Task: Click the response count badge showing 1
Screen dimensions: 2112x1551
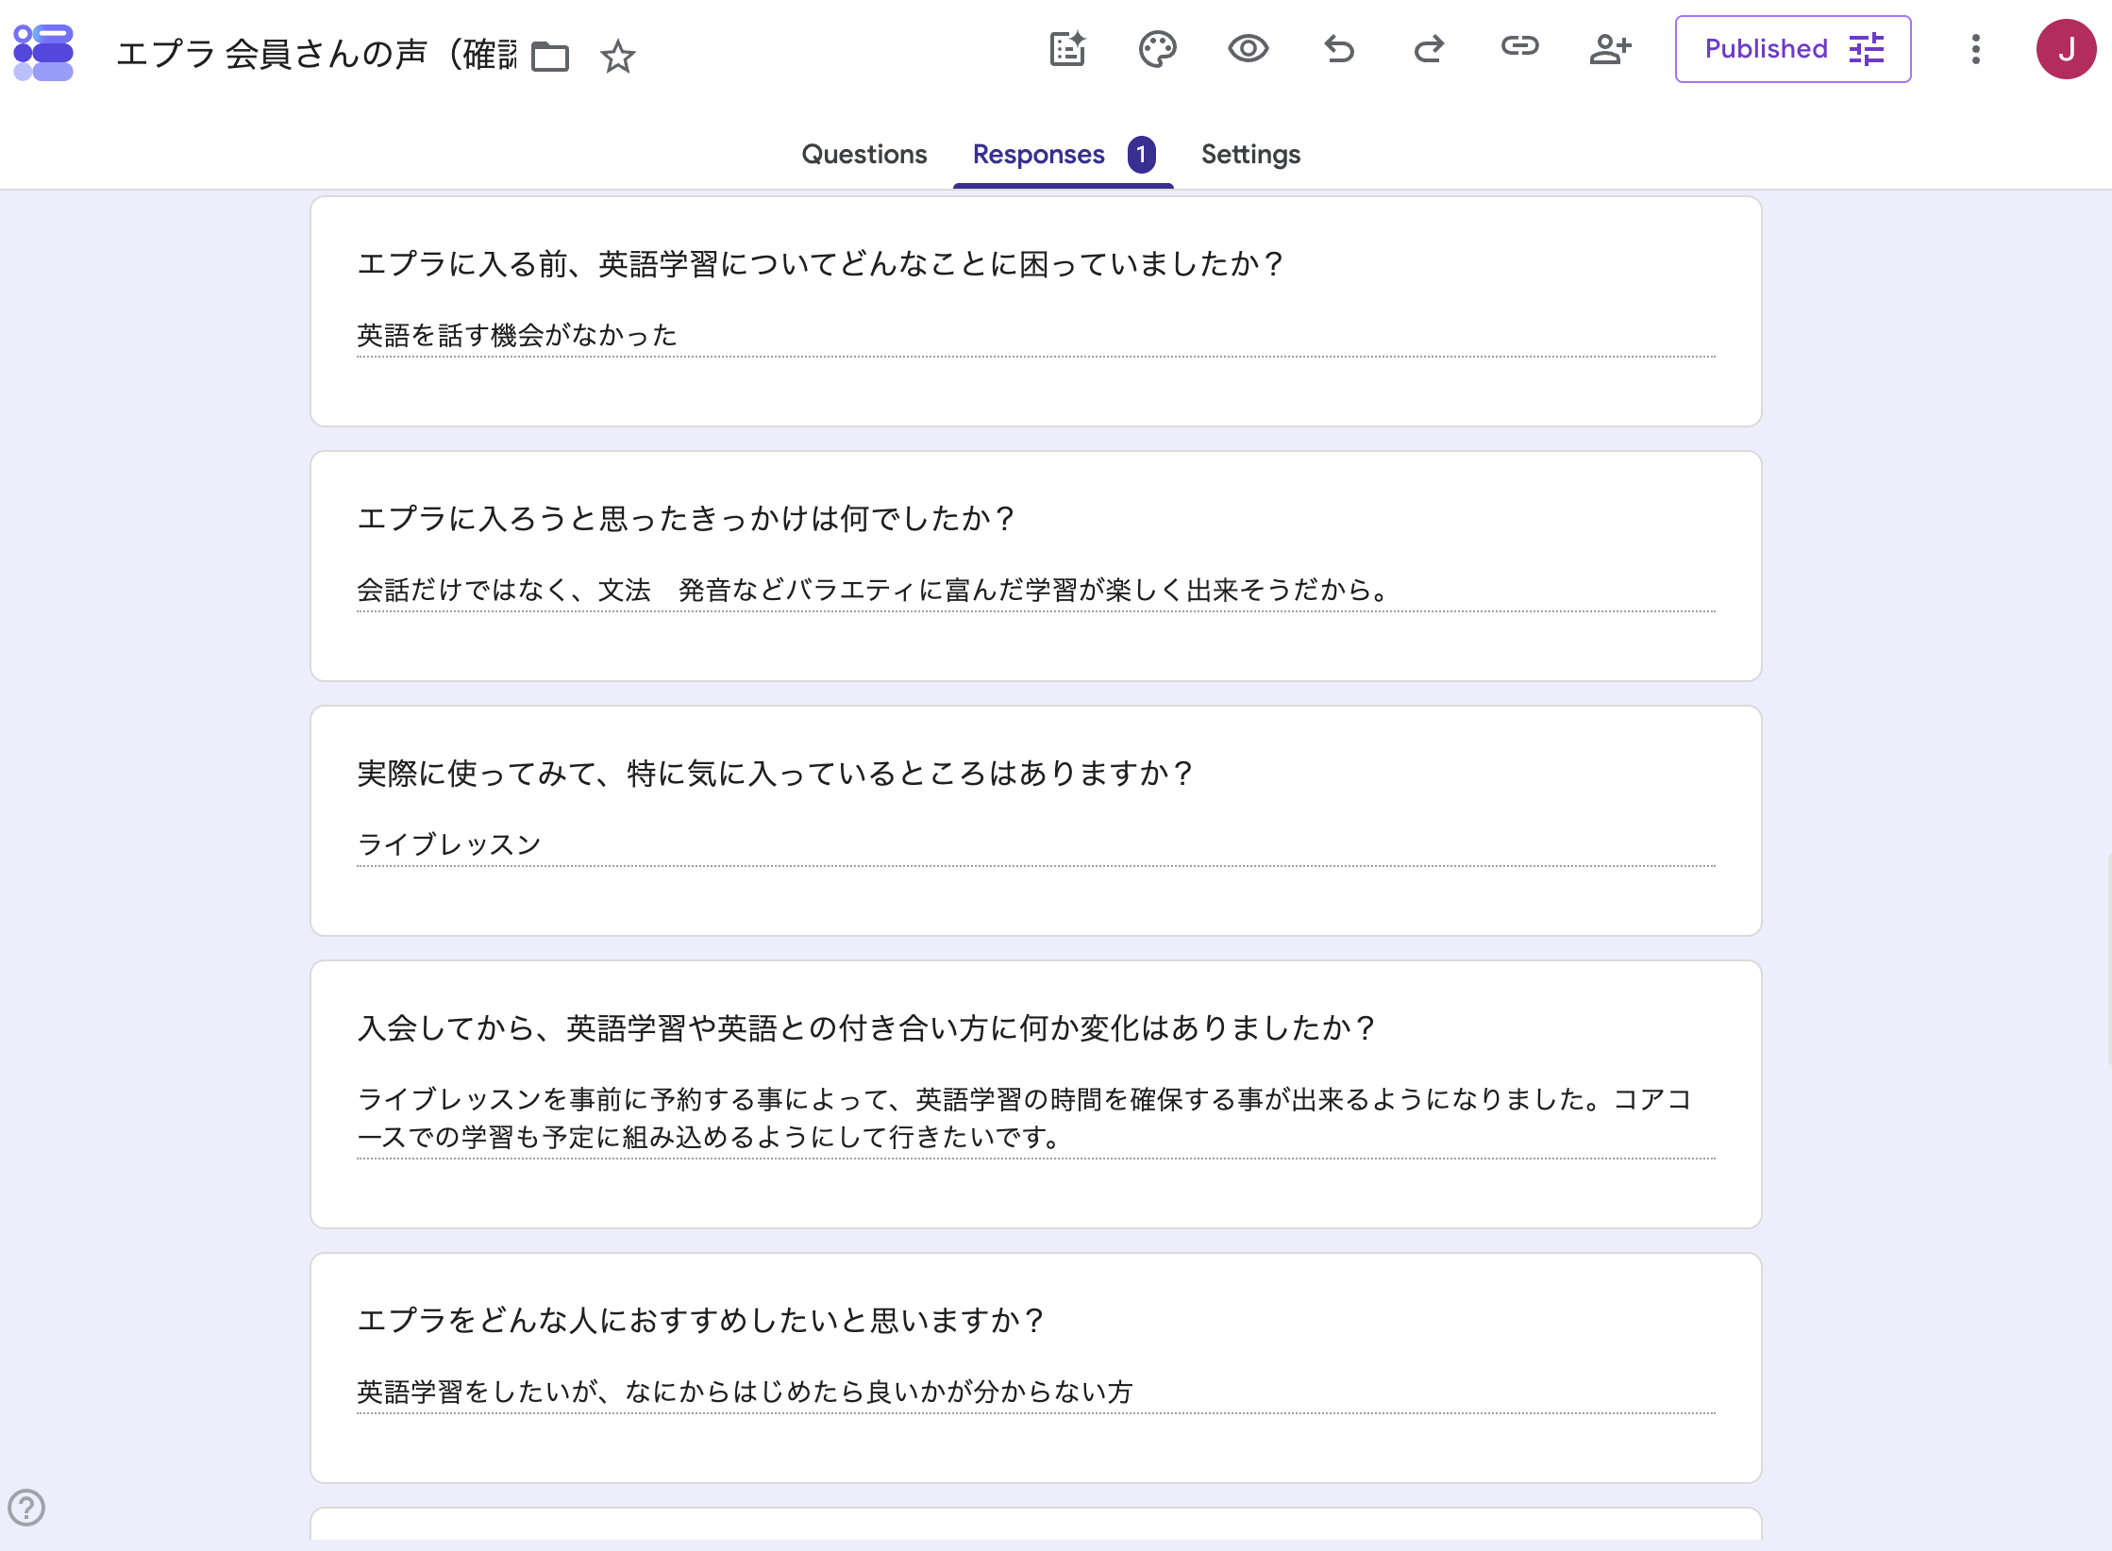Action: 1141,154
